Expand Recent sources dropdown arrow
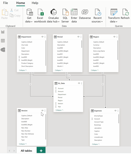This screenshot has height=154, width=131. click(x=102, y=22)
